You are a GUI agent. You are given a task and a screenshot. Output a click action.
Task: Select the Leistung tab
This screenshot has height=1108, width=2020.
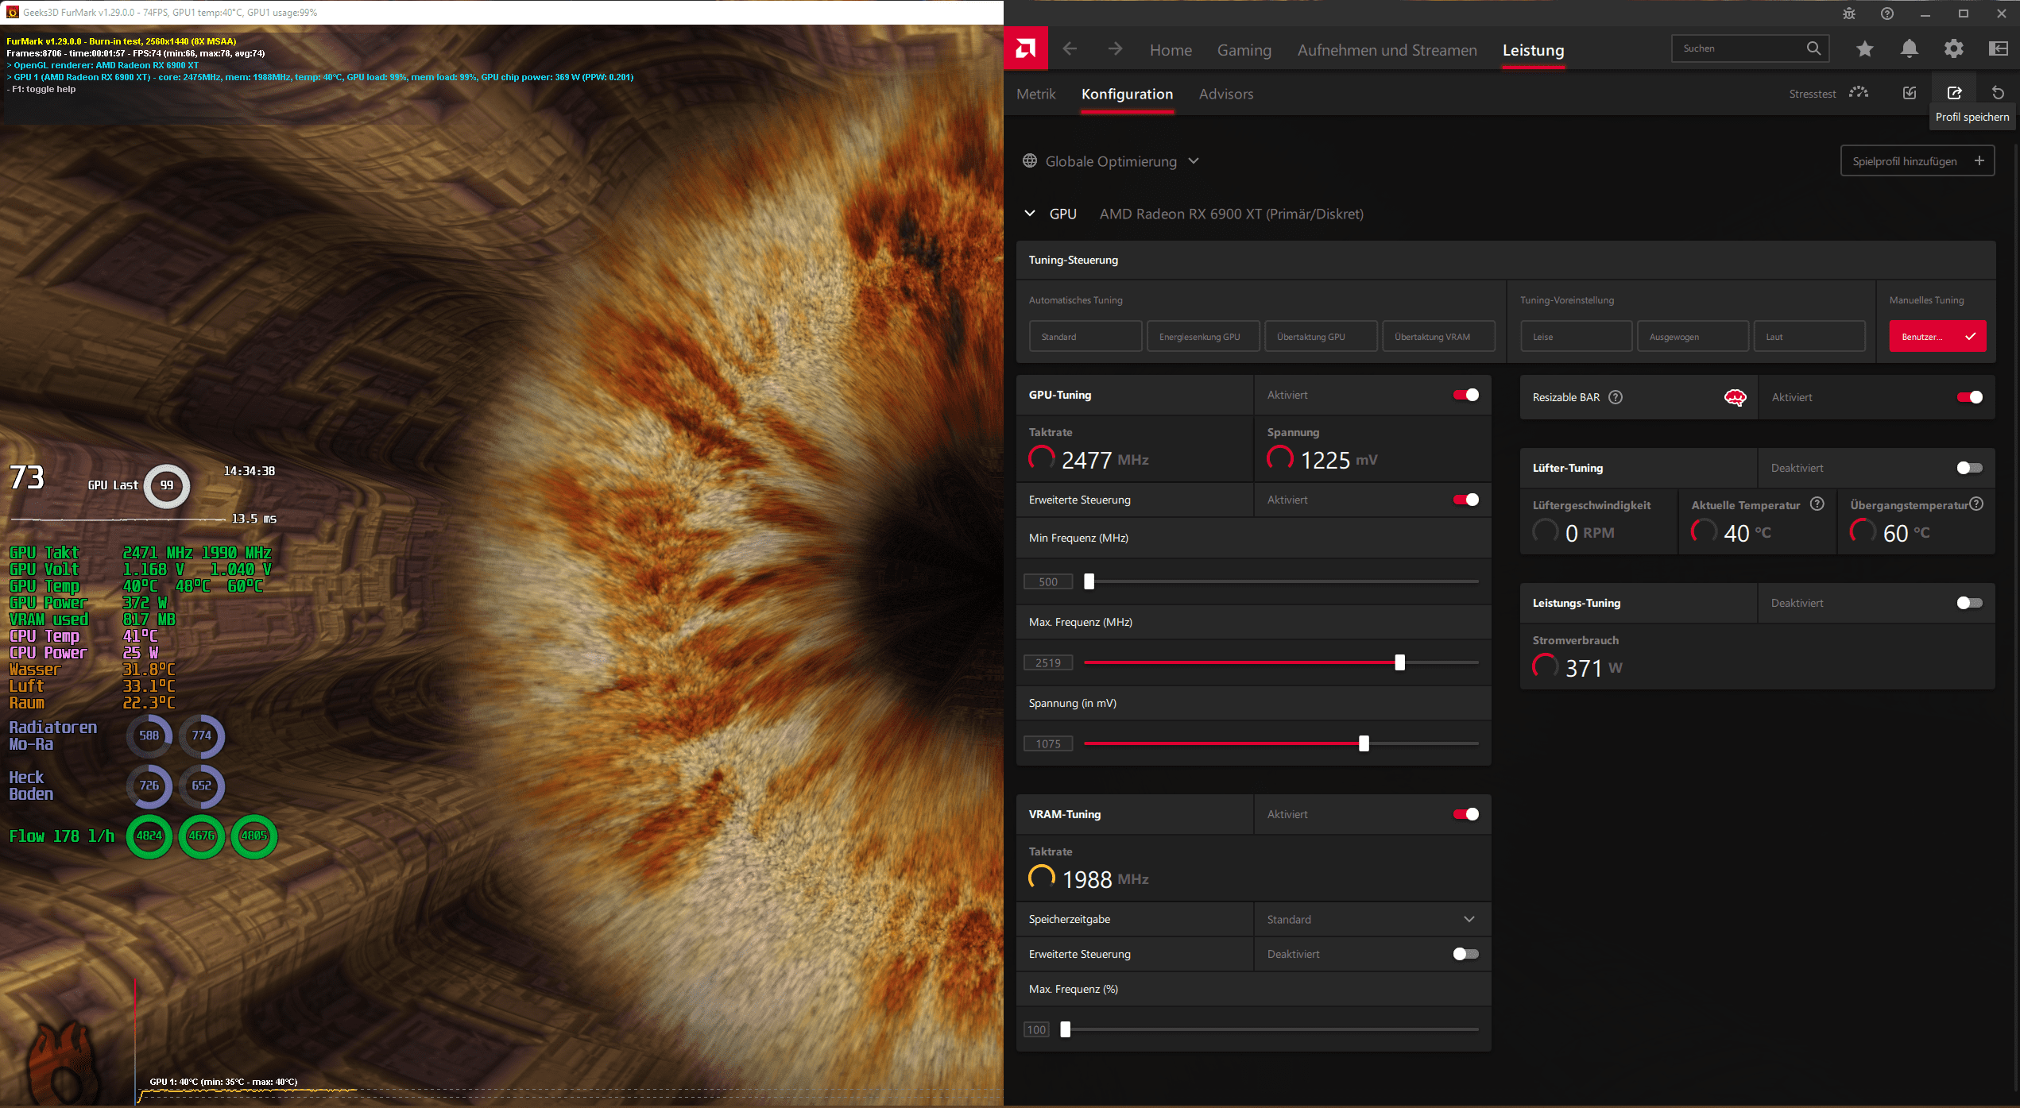1534,50
